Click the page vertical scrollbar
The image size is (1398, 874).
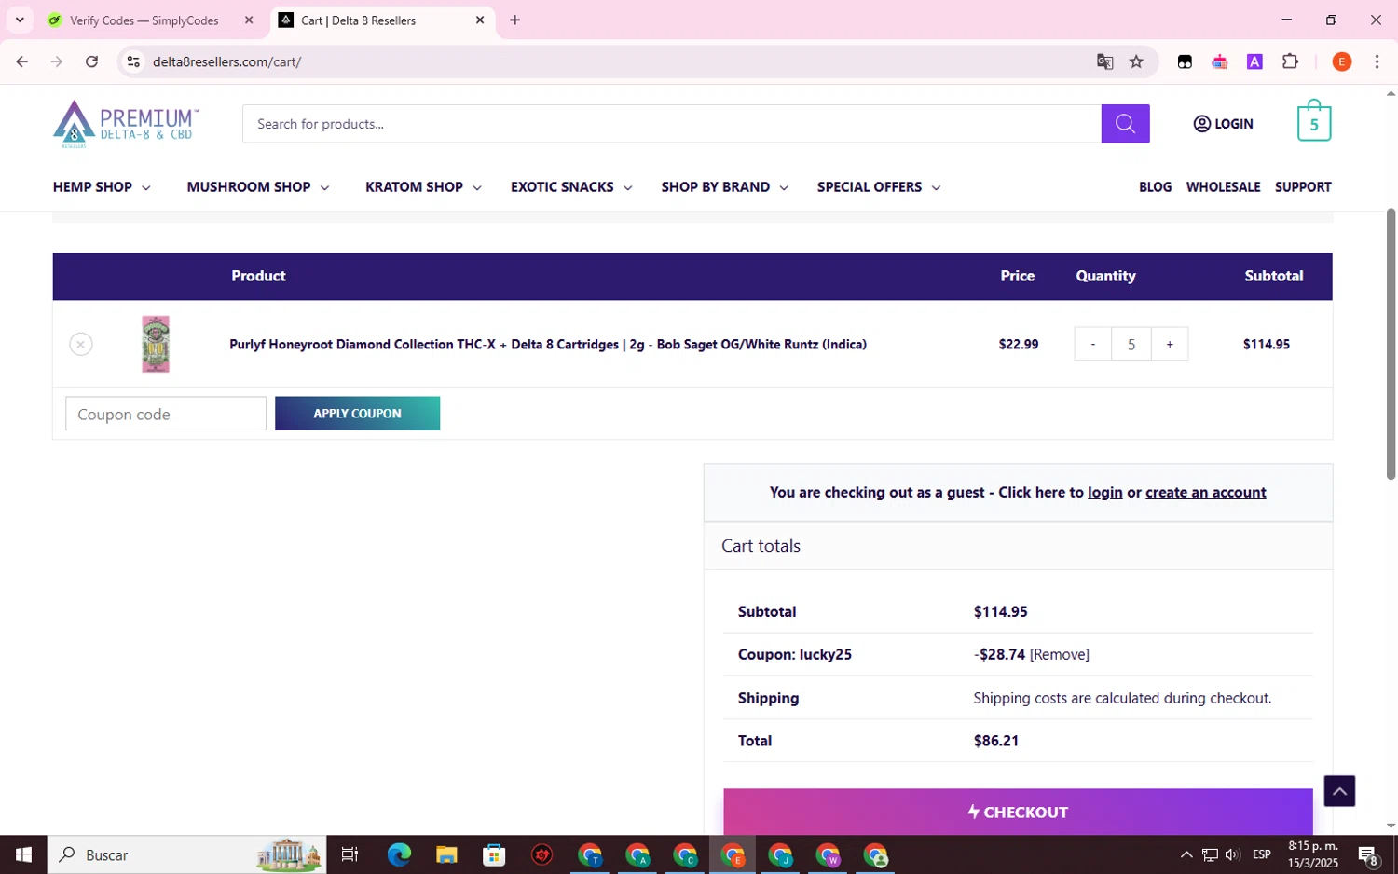(1391, 345)
